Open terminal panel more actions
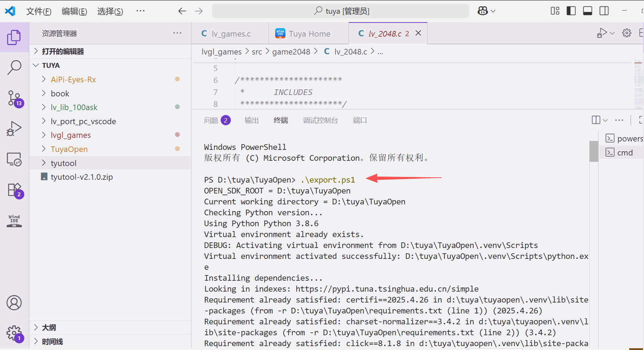The width and height of the screenshot is (644, 350). pos(619,120)
